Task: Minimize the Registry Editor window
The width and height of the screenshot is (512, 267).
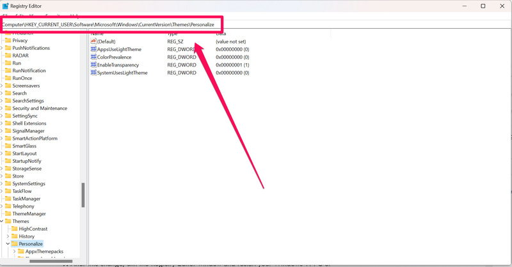Action: (x=465, y=6)
